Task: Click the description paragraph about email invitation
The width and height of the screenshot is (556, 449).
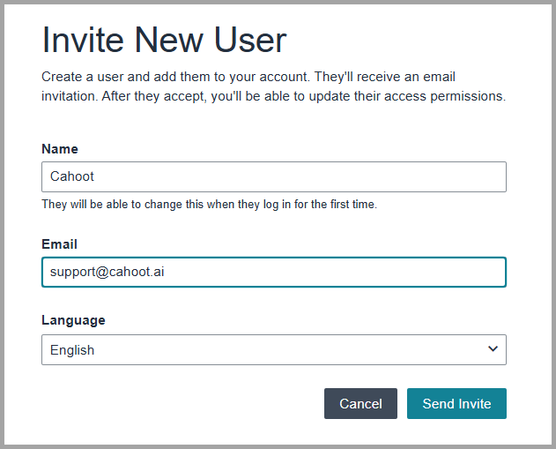Action: (x=274, y=86)
